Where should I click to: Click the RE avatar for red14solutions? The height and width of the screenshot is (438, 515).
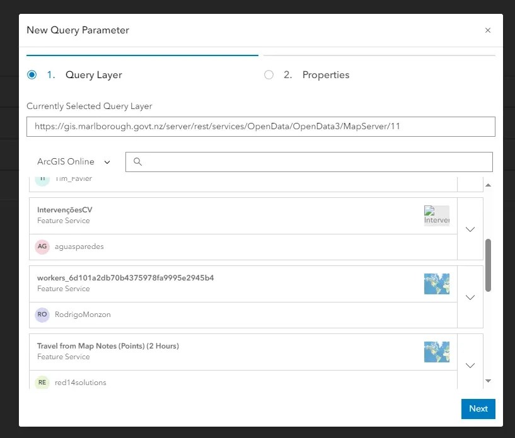(x=42, y=382)
